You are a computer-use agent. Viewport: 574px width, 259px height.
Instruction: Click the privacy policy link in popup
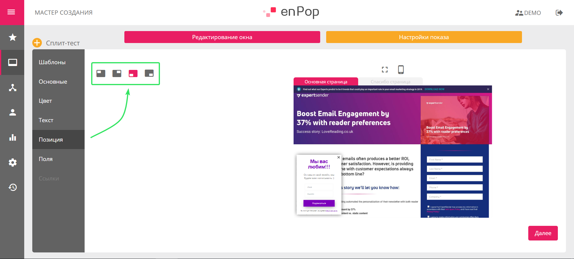pos(332,211)
